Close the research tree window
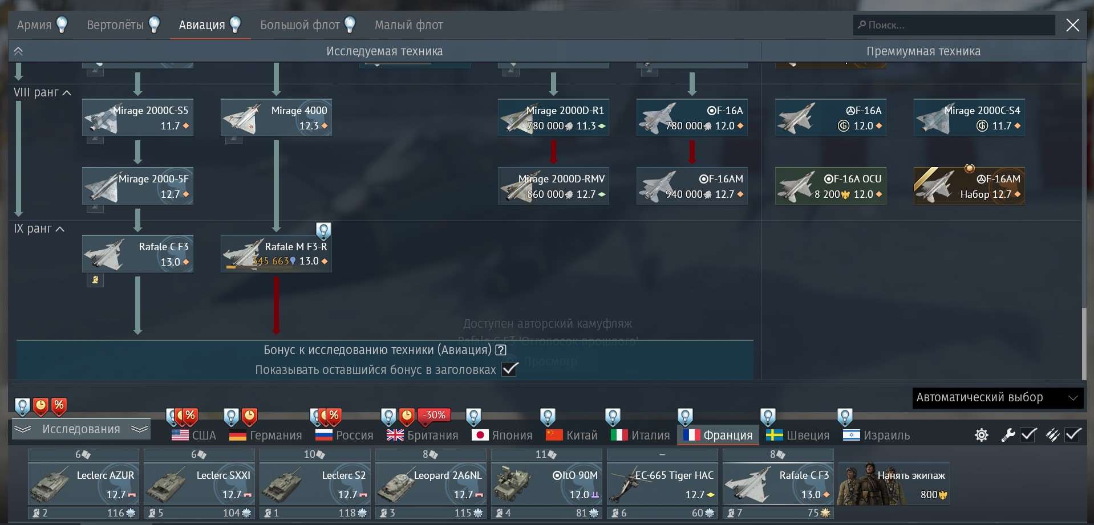The image size is (1094, 525). tap(1073, 25)
